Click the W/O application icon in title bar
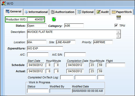 [3, 3]
